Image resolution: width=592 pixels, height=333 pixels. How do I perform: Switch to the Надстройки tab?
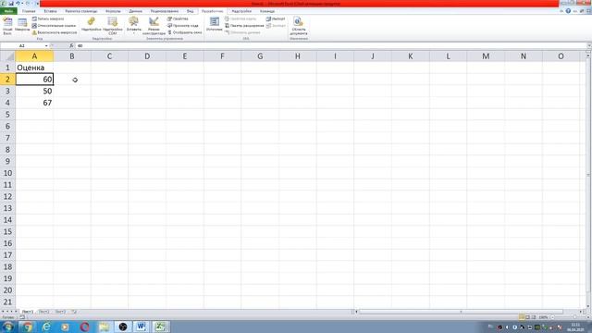pos(241,11)
